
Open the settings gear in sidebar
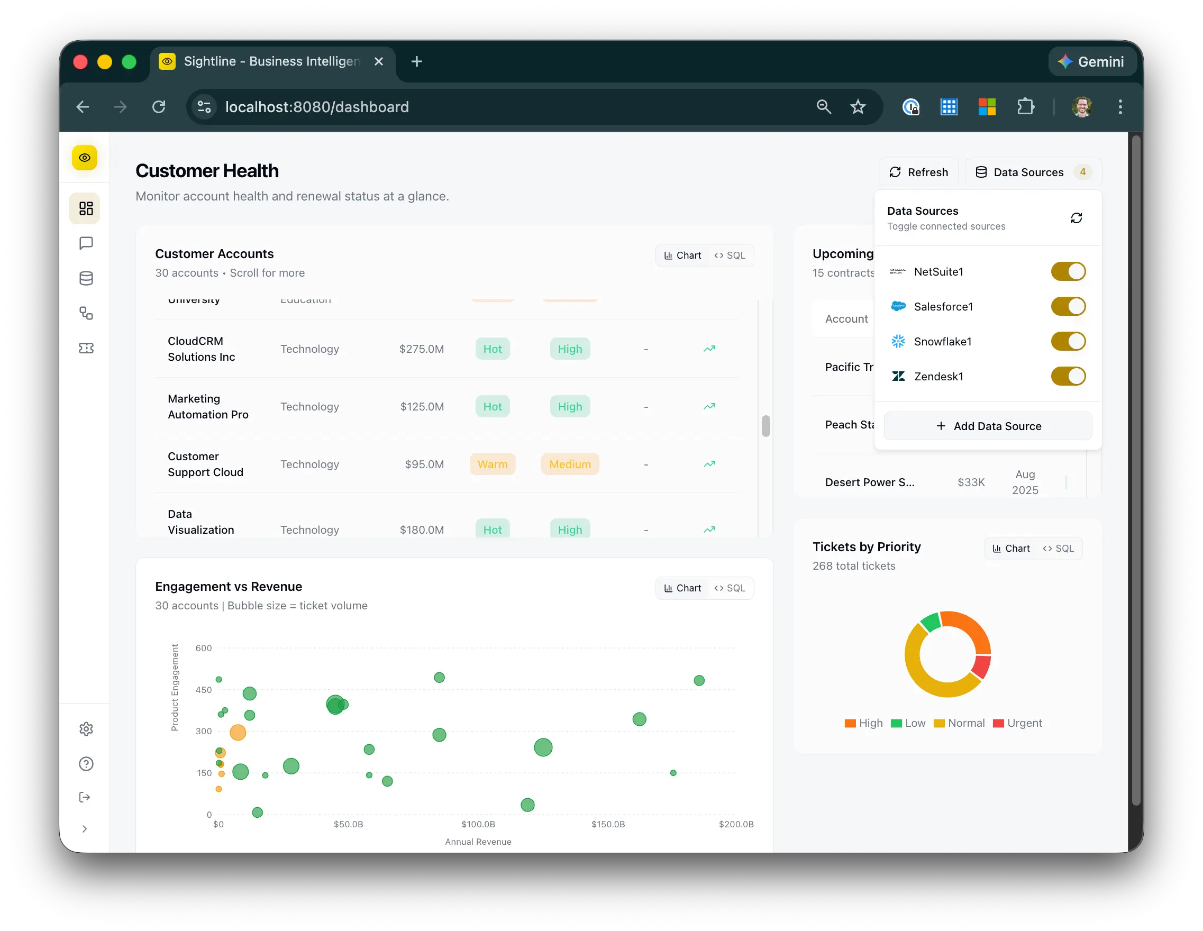(x=86, y=729)
